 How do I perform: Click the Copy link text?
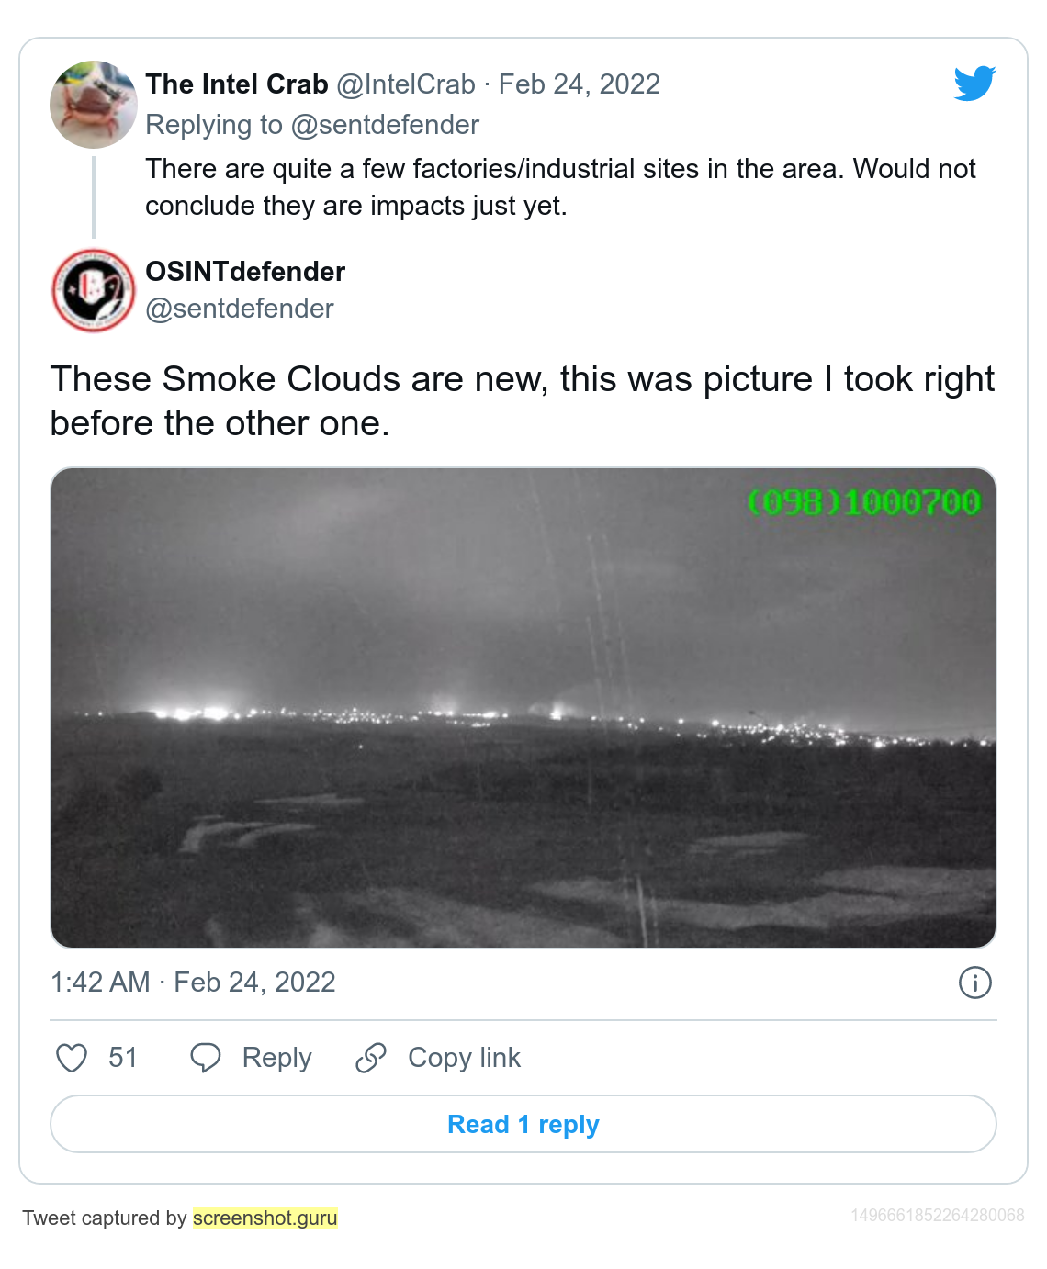tap(464, 1058)
